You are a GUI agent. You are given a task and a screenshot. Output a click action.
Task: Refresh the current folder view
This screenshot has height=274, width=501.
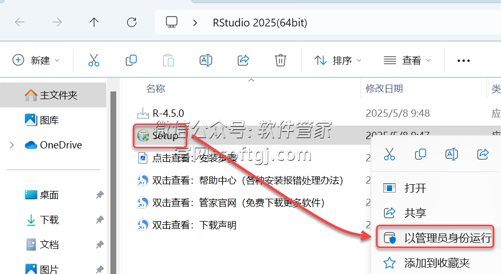132,22
